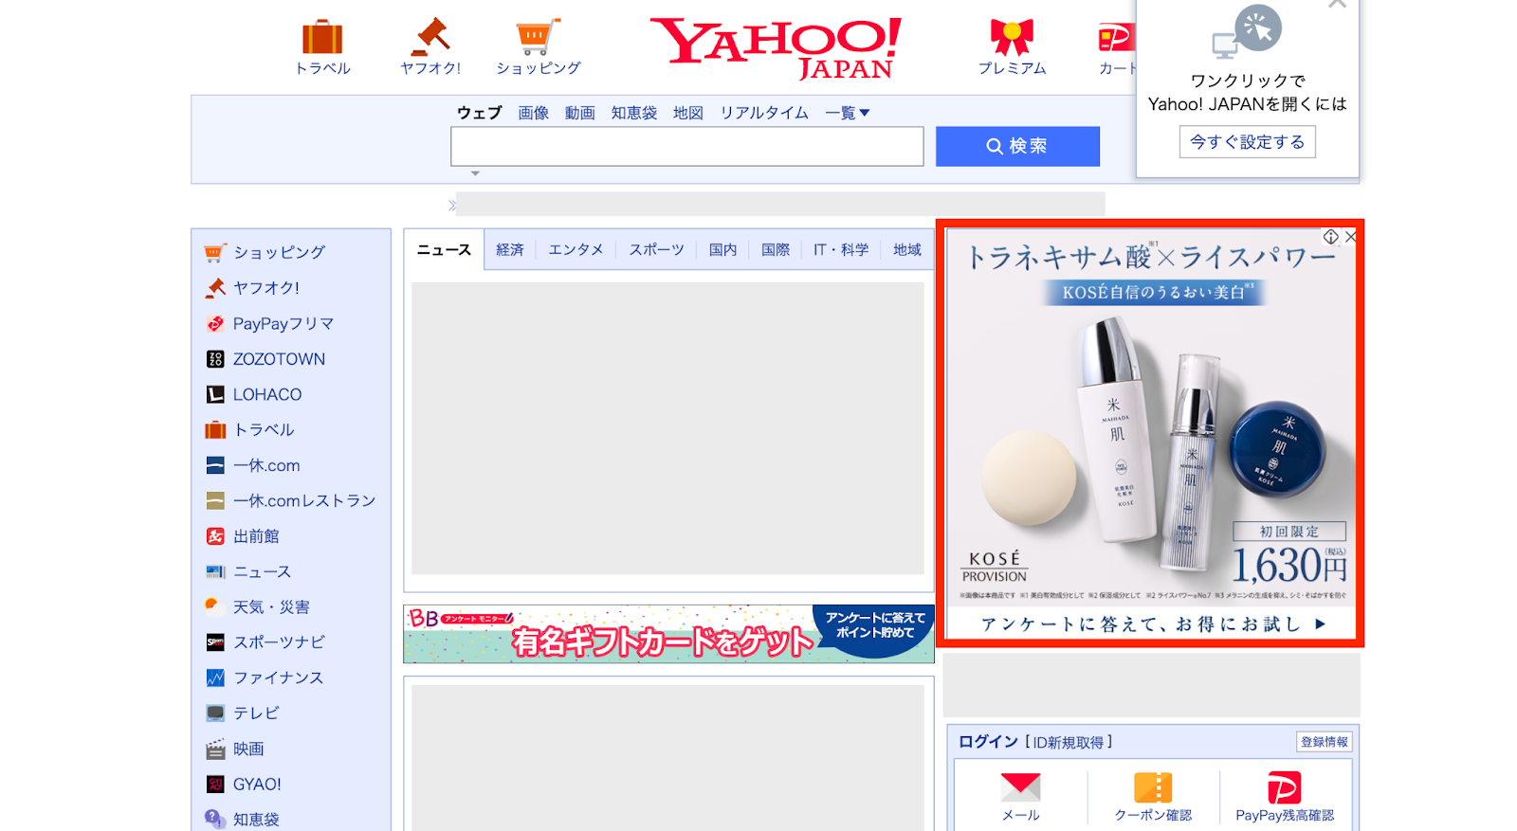1517x831 pixels.
Task: Close the ワンクリックで Yahoo! JAPAN popup
Action: [1337, 4]
